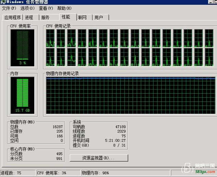Open the 查看(V) menu
Viewport: 217px width, 177px height.
coord(46,8)
